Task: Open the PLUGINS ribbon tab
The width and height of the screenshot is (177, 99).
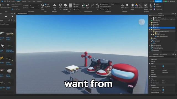Action: click(x=39, y=1)
